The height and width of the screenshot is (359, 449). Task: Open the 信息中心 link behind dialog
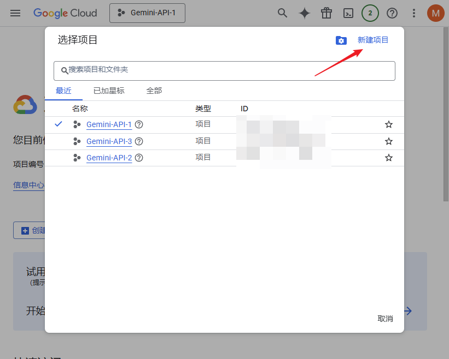tap(28, 185)
